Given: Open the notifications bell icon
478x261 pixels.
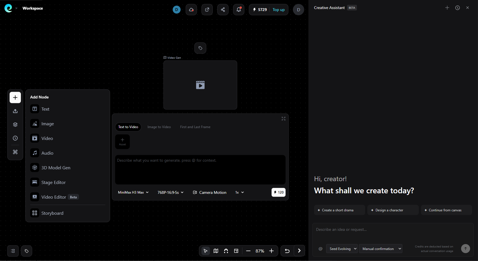Looking at the screenshot, I should click(x=239, y=10).
